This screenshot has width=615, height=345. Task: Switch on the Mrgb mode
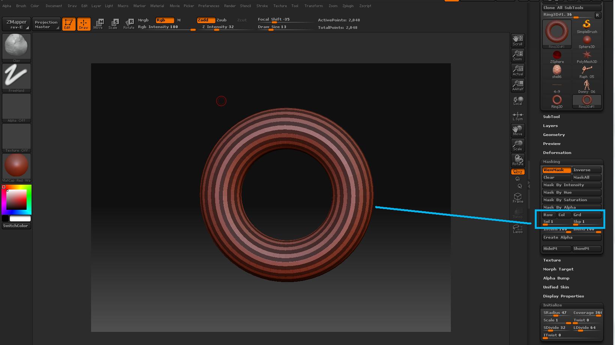click(x=143, y=20)
